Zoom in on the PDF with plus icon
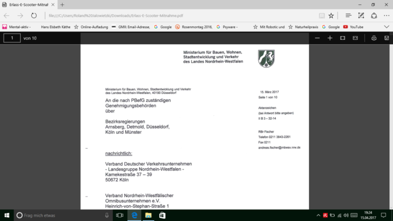Viewport: 393px width, 221px height. click(330, 38)
